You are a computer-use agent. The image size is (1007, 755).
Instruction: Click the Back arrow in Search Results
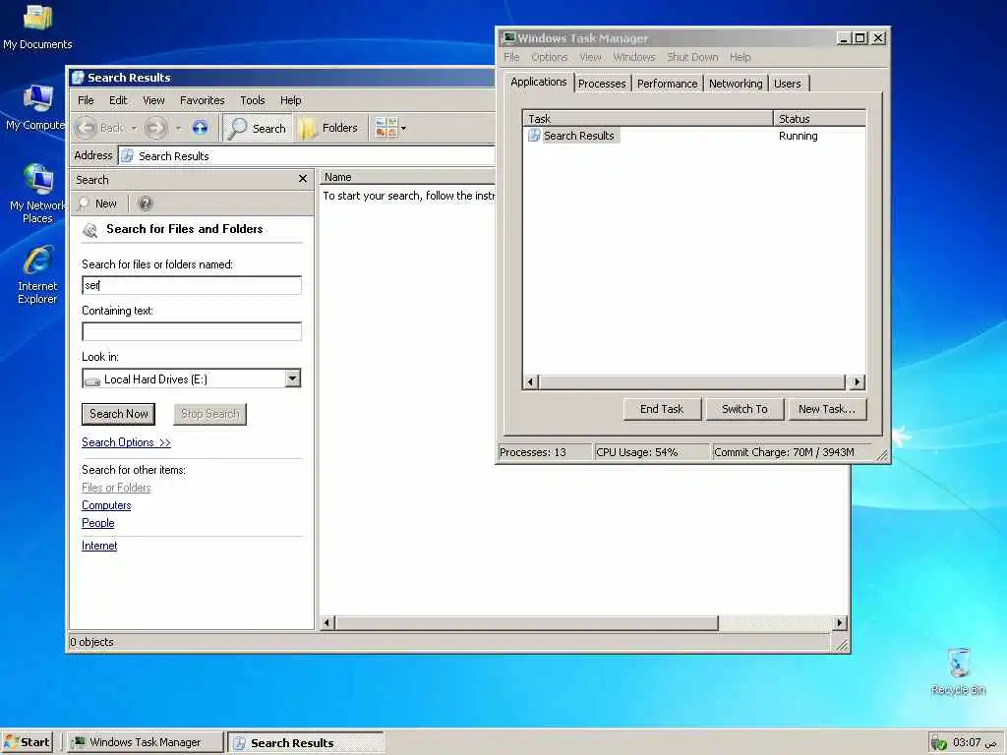point(87,128)
